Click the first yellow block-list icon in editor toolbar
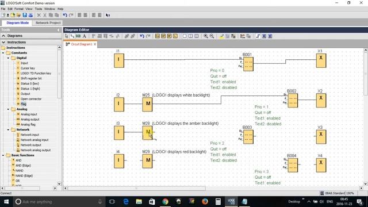Viewport: 368px width, 207px height. (157, 36)
